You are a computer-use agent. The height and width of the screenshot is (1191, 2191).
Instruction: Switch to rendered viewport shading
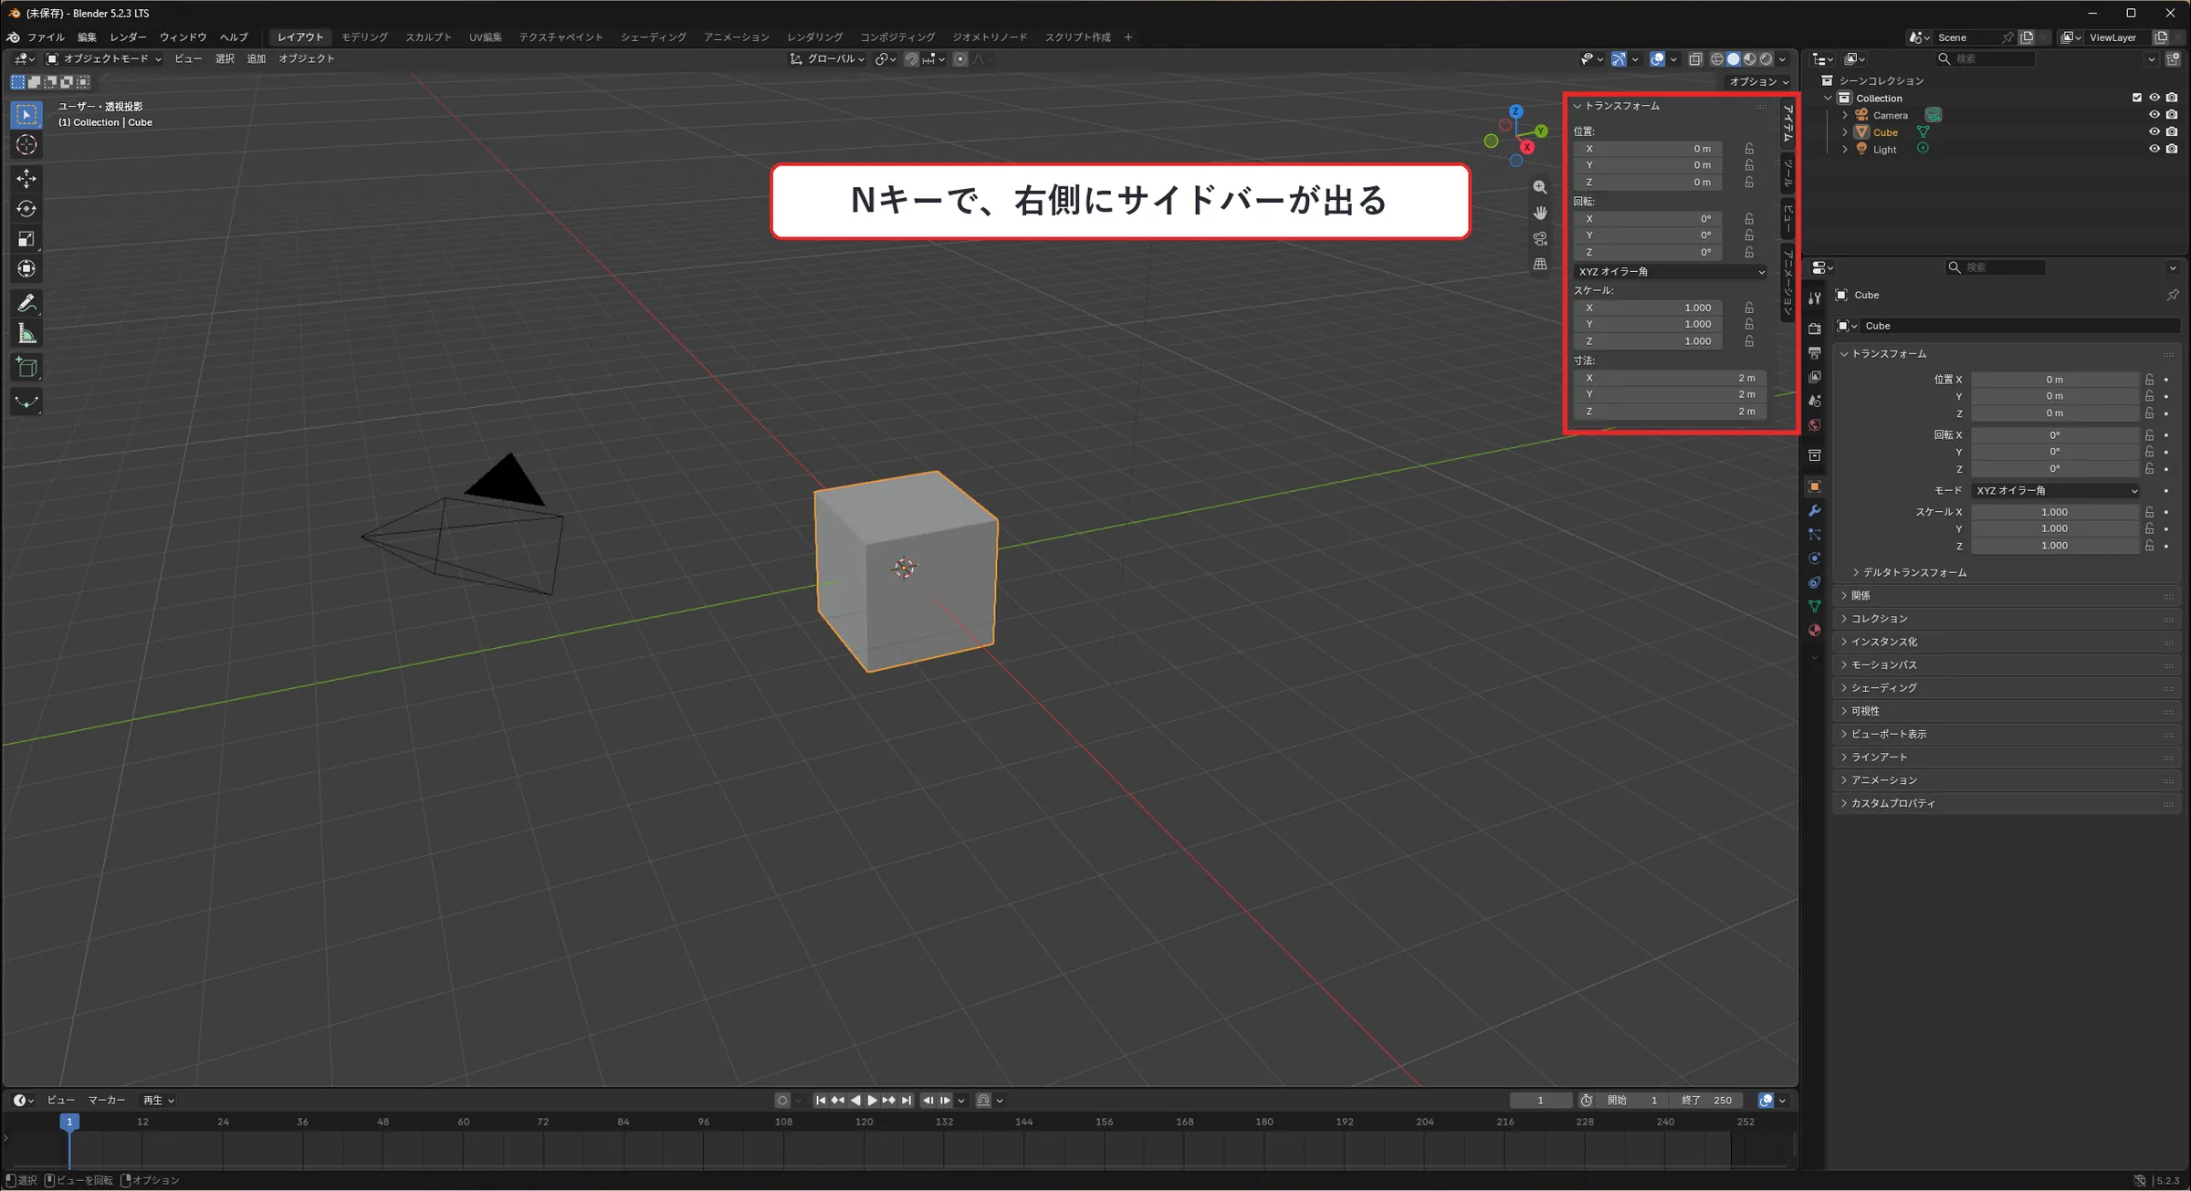coord(1766,59)
